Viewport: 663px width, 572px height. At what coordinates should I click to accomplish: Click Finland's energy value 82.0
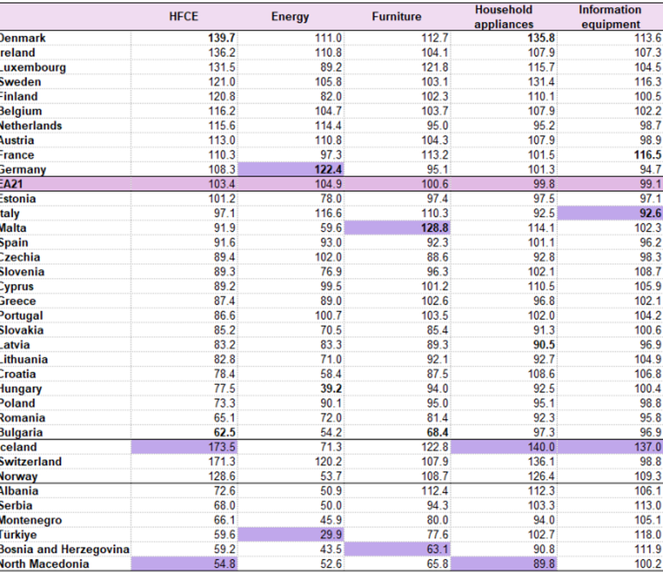tap(331, 96)
